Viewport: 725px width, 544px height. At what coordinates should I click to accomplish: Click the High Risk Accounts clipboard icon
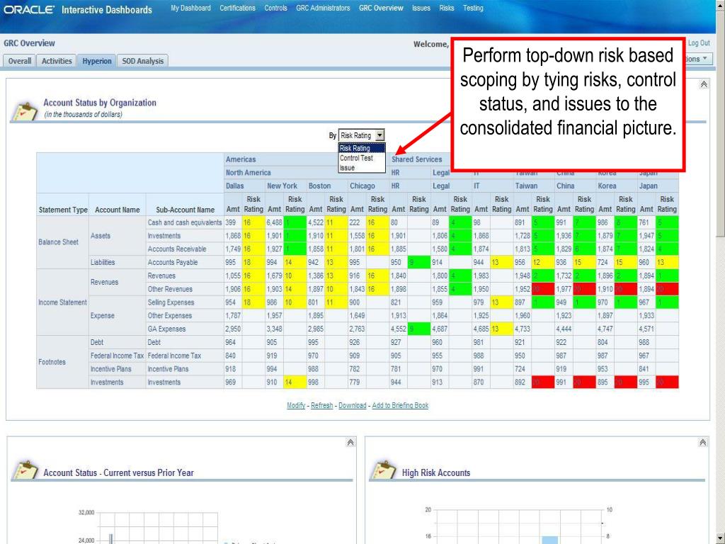(383, 470)
